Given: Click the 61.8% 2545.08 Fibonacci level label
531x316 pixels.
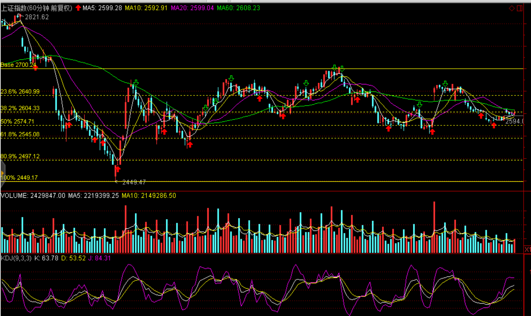Looking at the screenshot, I should pos(20,134).
